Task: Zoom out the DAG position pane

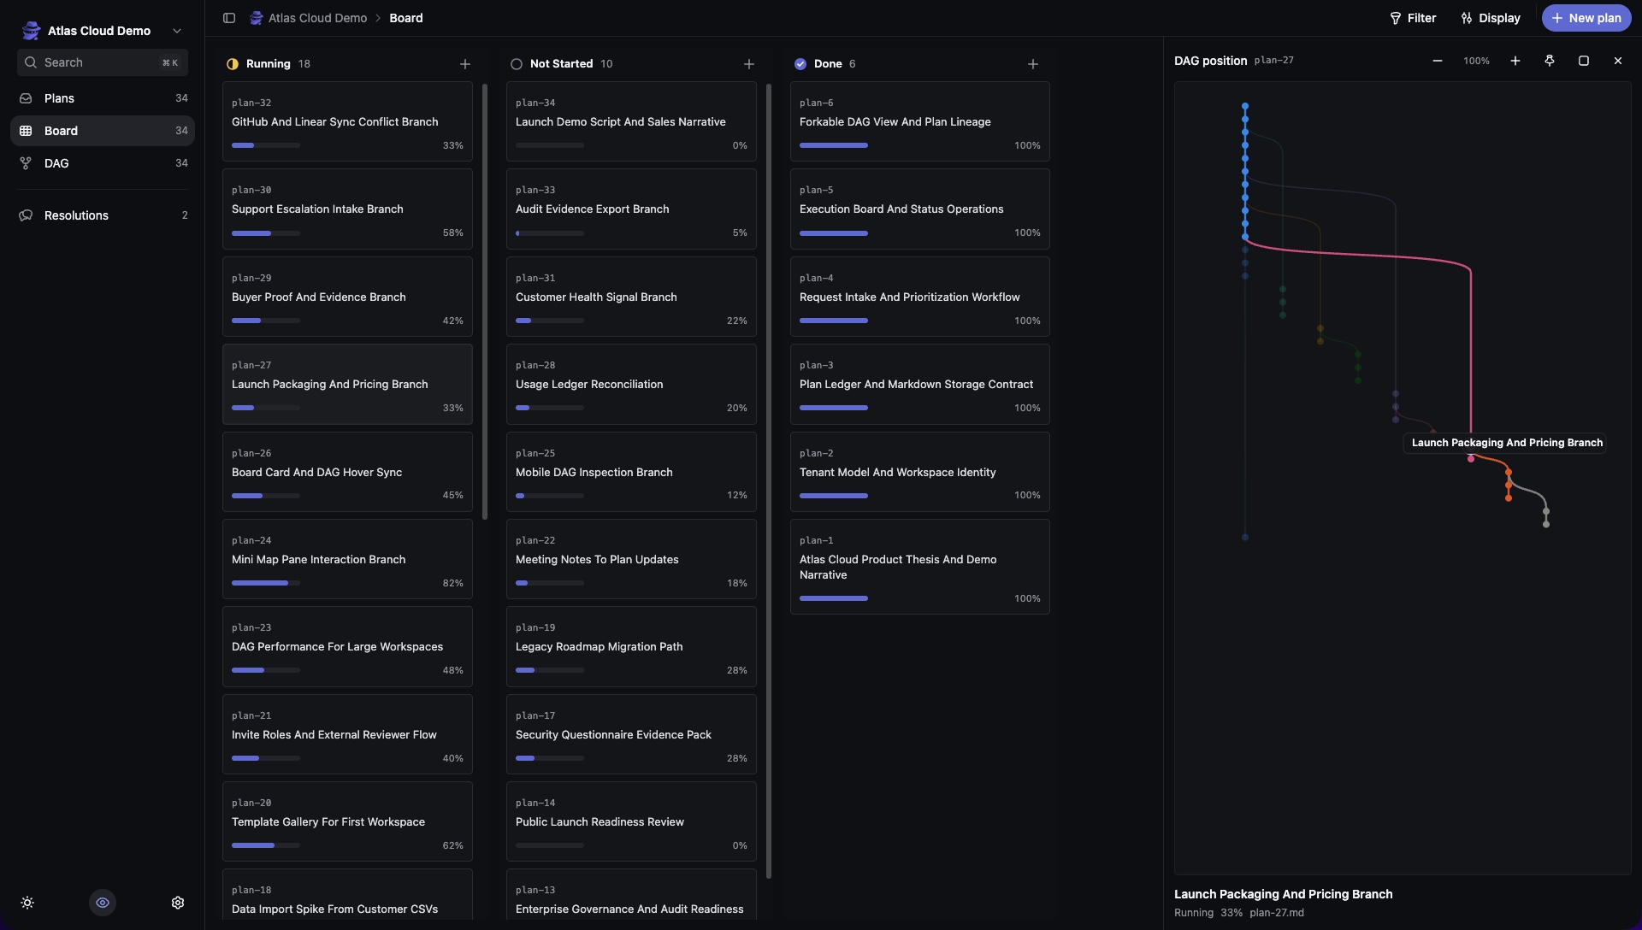Action: (x=1438, y=61)
